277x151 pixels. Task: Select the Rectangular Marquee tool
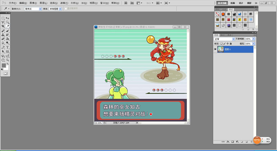coord(3,18)
